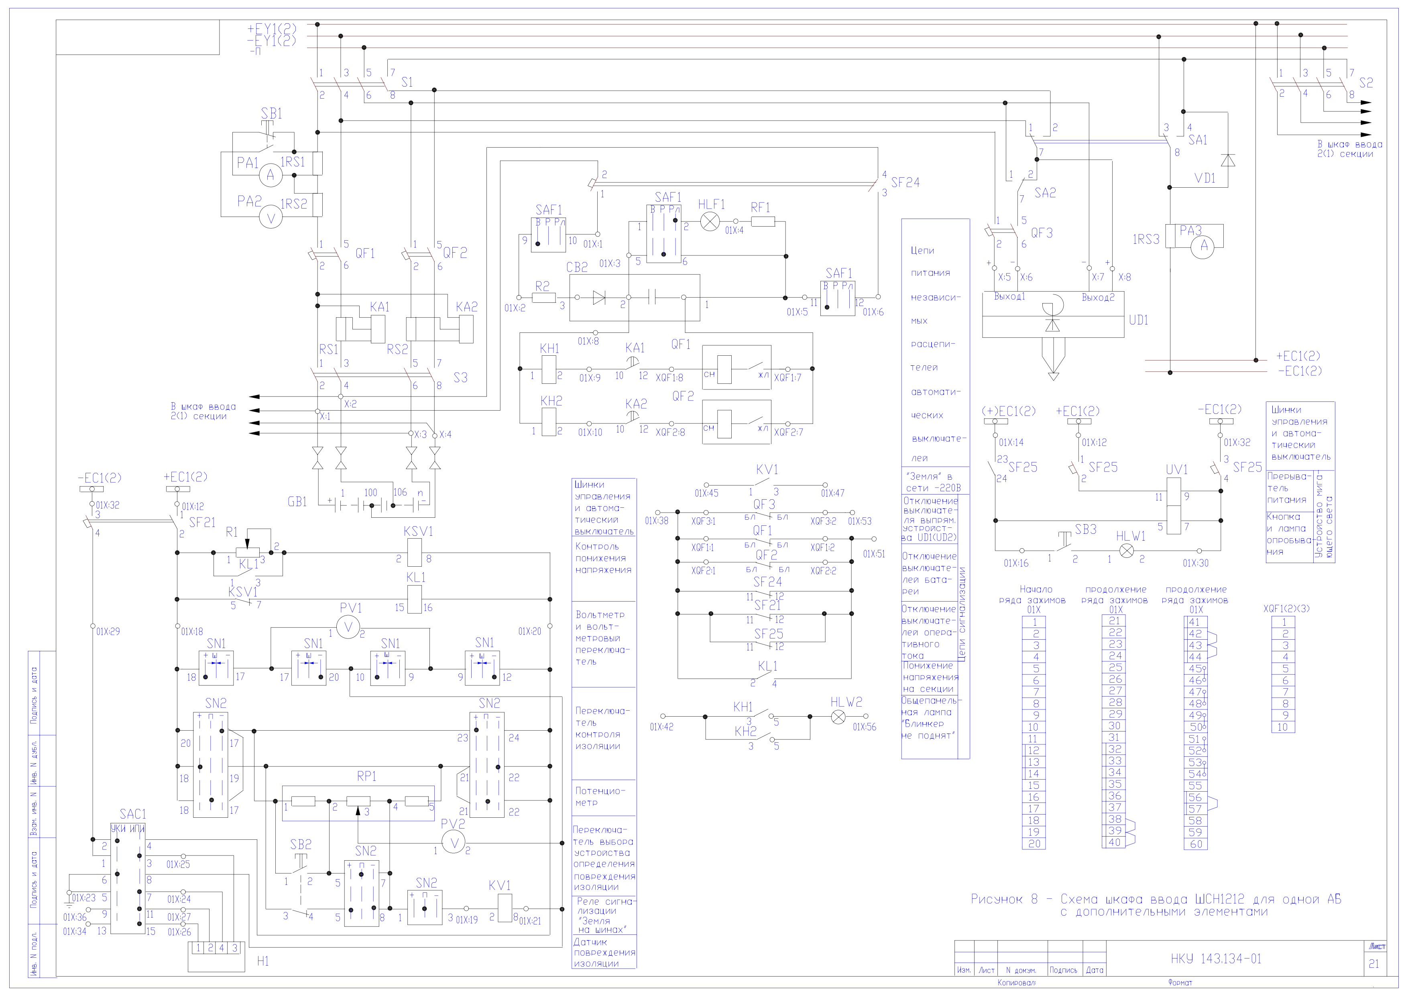Click terminal label "01X:42"
Image resolution: width=1408 pixels, height=995 pixels.
(x=662, y=727)
